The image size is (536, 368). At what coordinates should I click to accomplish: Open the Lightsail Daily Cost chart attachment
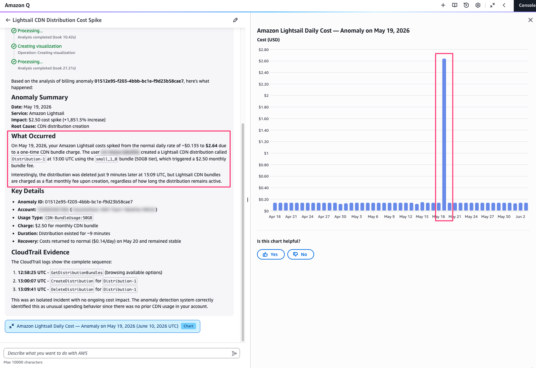coord(103,326)
